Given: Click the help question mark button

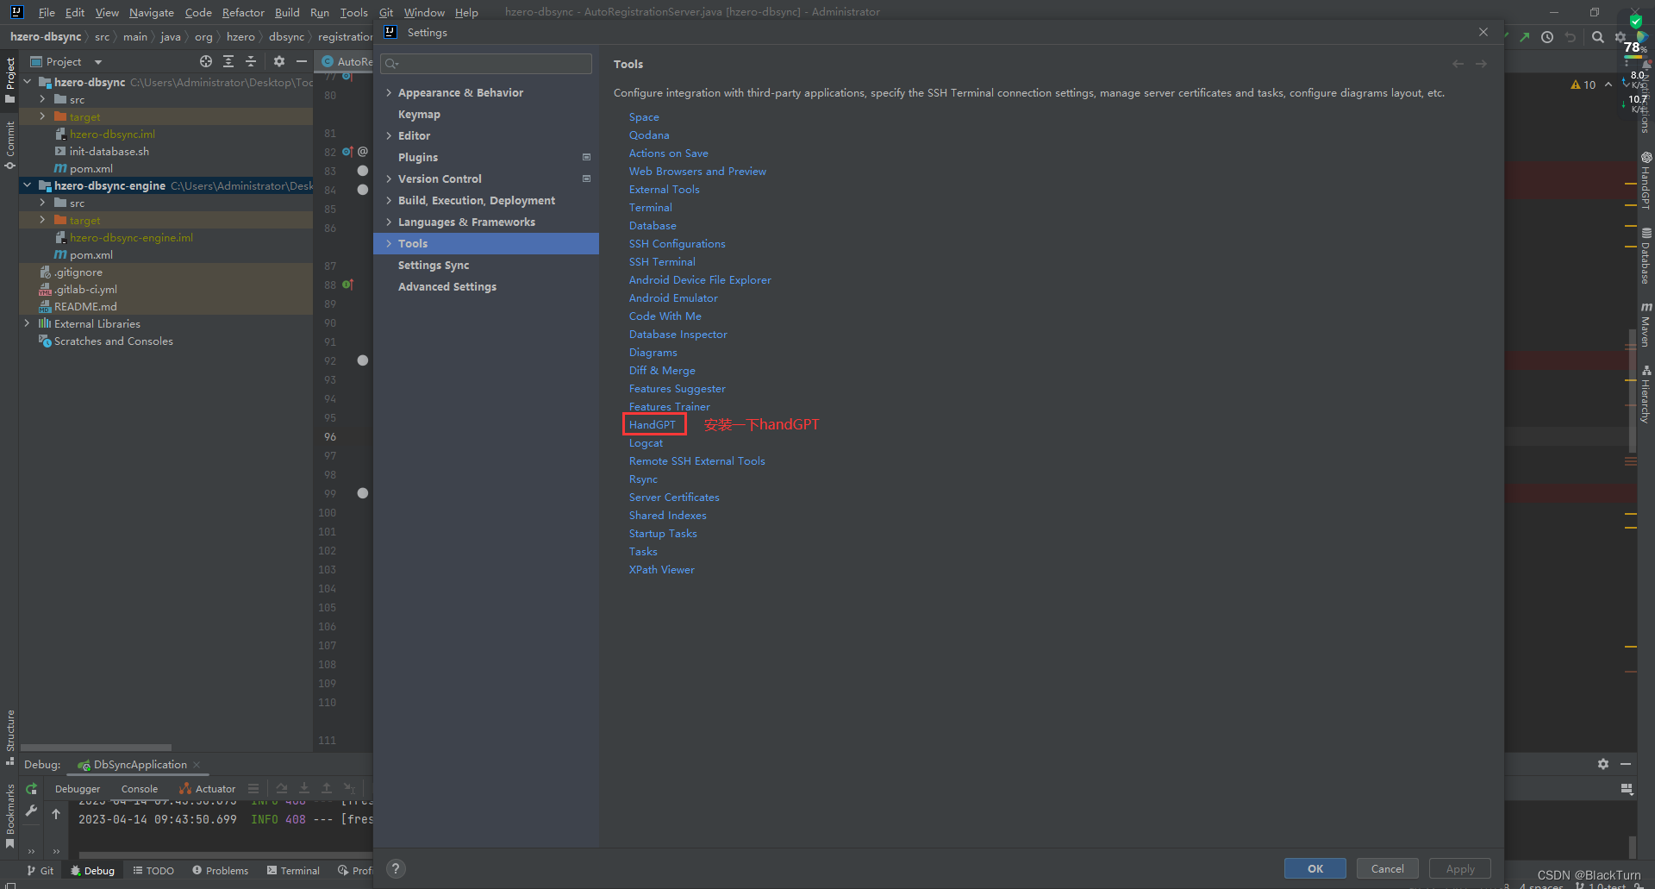Looking at the screenshot, I should click(x=396, y=869).
